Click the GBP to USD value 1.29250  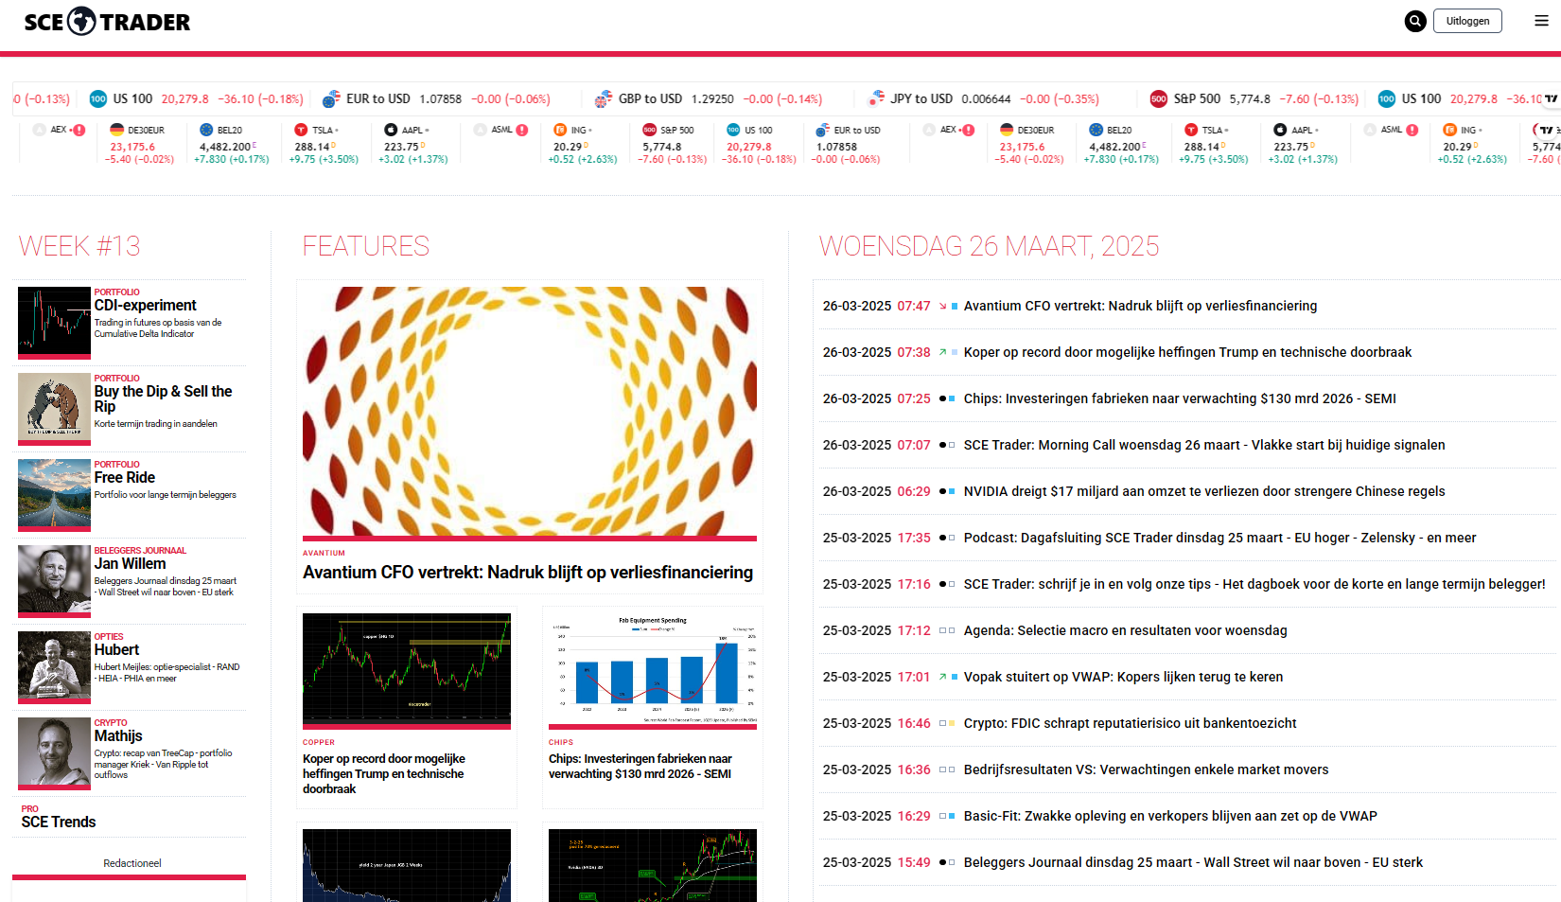712,98
